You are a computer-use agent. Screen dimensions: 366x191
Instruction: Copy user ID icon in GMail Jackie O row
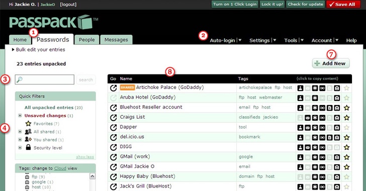(301, 167)
